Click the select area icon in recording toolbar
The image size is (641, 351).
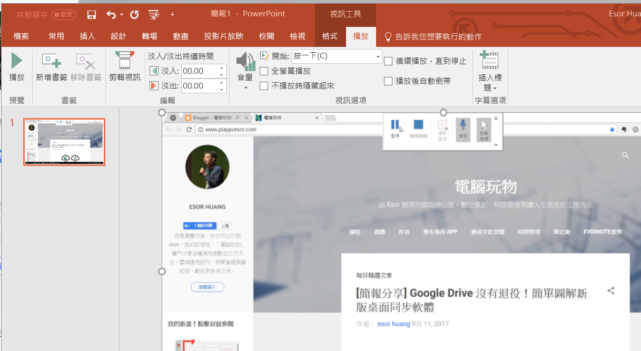pos(442,129)
